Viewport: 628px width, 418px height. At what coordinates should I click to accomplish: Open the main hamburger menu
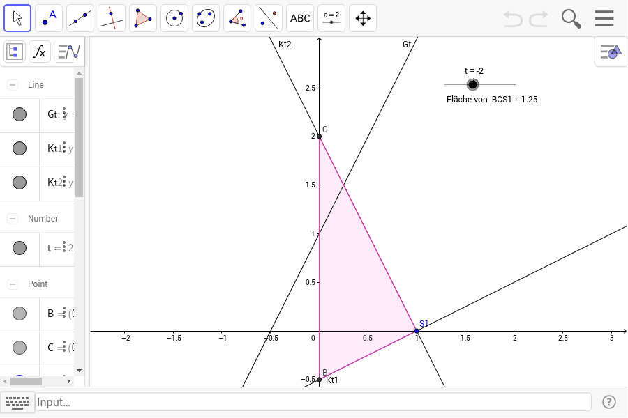[x=604, y=18]
